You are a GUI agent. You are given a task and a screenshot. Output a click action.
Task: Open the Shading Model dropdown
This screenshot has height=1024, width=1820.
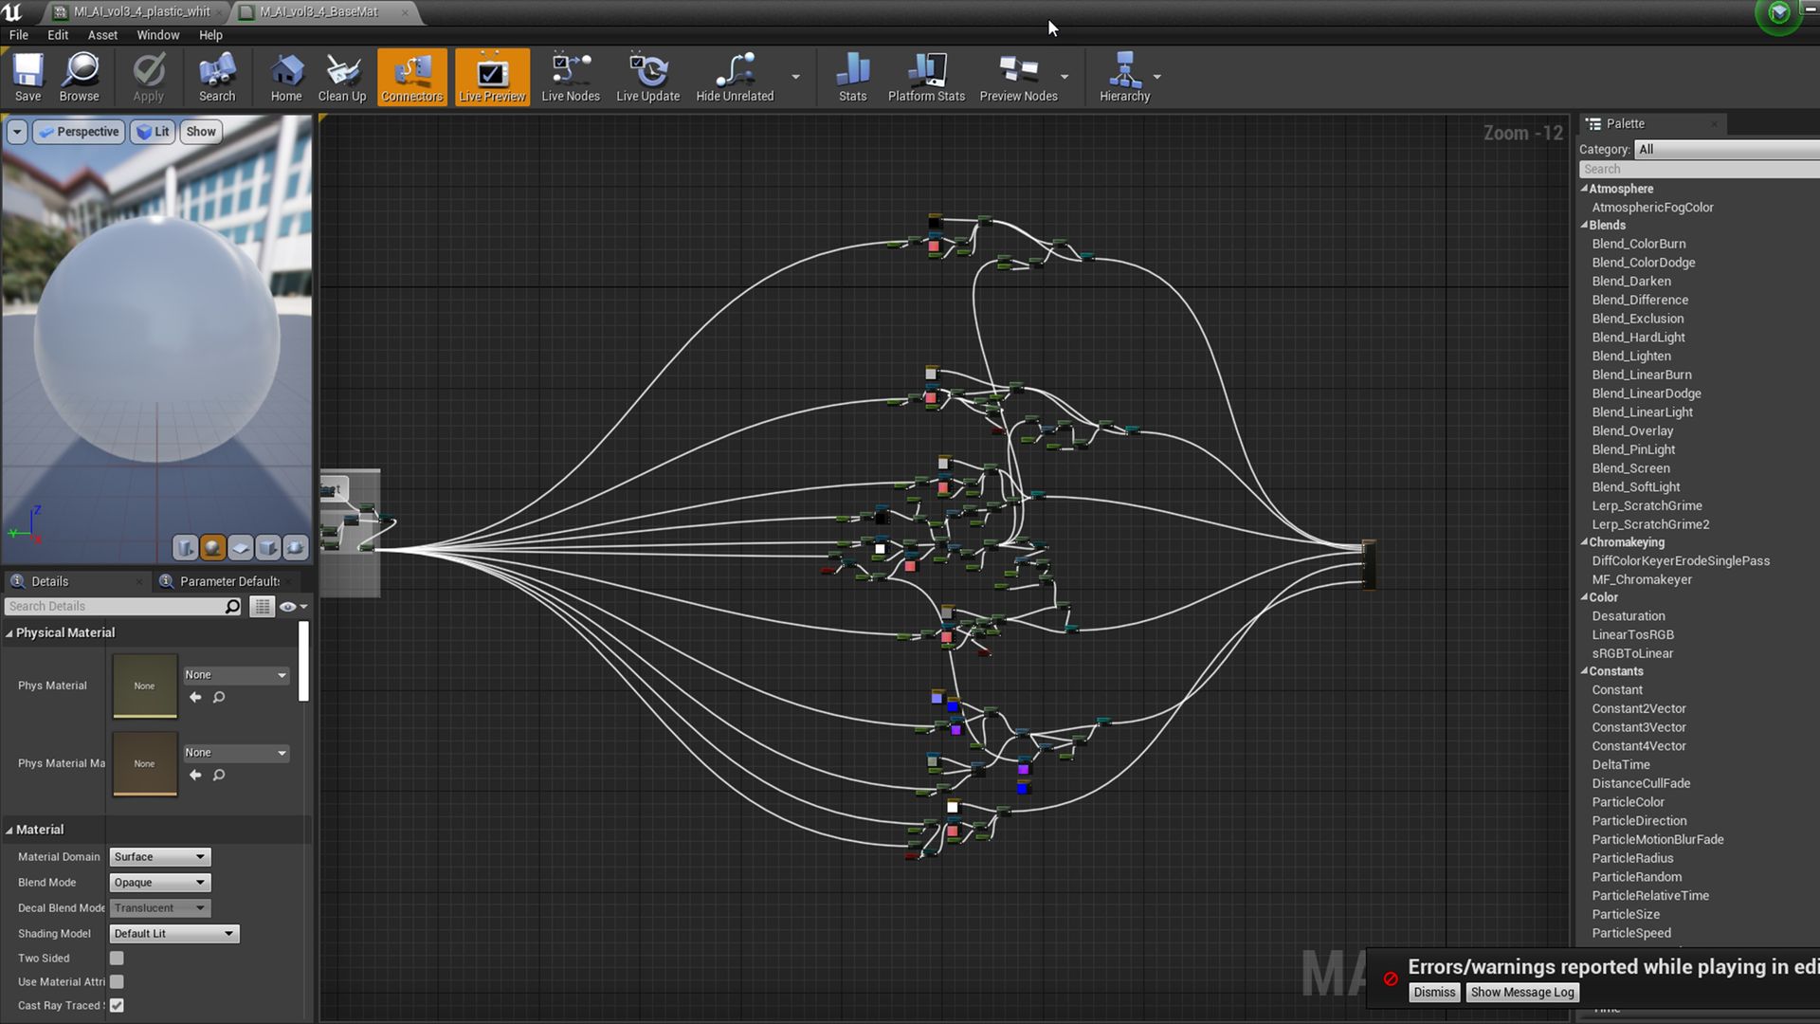point(173,933)
